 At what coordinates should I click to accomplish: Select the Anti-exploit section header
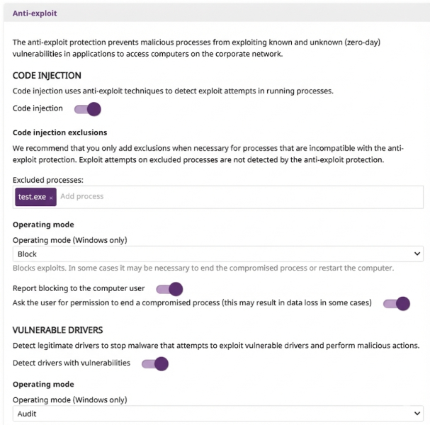(35, 13)
